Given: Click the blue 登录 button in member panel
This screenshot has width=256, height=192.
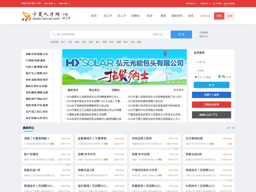Looking at the screenshot, I should [x=212, y=85].
